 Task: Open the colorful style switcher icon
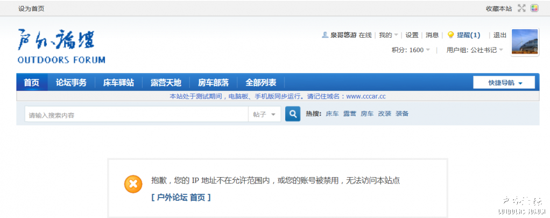534,8
